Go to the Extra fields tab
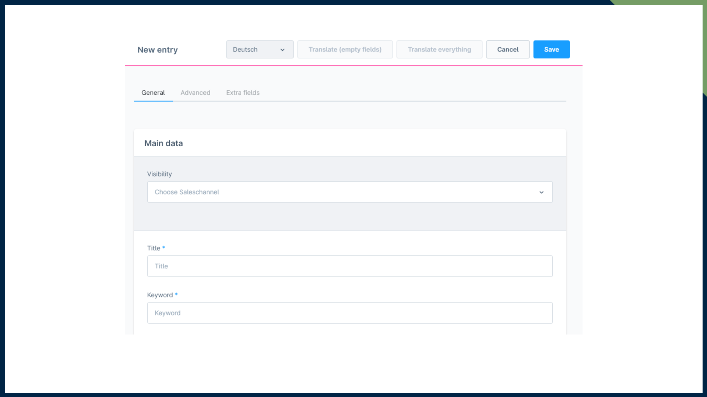Image resolution: width=707 pixels, height=397 pixels. [243, 93]
